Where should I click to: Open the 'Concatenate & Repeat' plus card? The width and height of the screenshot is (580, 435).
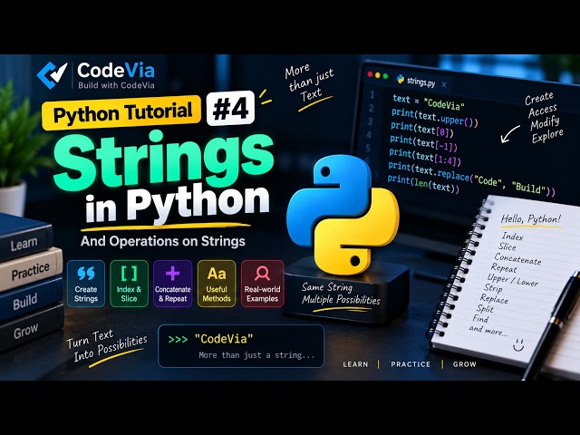click(173, 284)
